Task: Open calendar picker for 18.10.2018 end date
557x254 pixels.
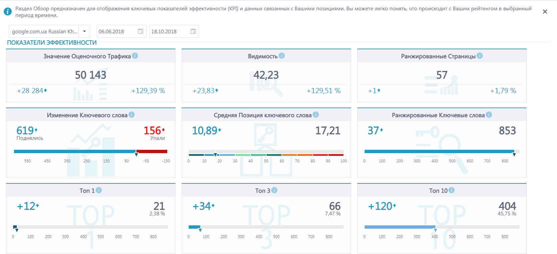Action: [193, 31]
